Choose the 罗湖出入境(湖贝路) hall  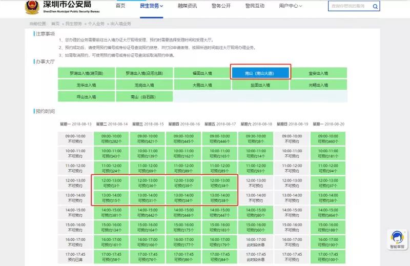86,73
